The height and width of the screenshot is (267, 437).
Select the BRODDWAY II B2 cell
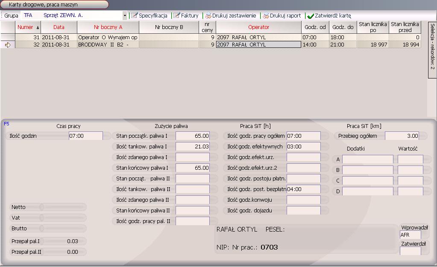click(108, 44)
